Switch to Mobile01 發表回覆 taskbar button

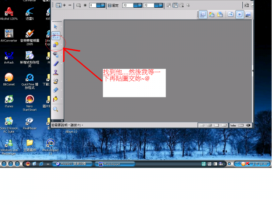click(72, 164)
